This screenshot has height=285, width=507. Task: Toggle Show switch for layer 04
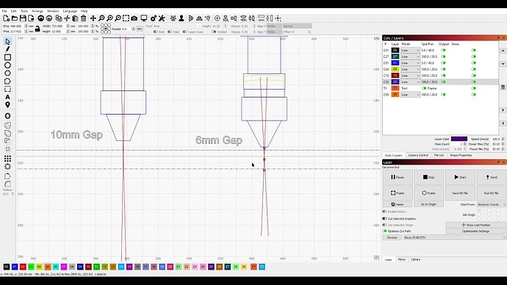click(x=474, y=69)
